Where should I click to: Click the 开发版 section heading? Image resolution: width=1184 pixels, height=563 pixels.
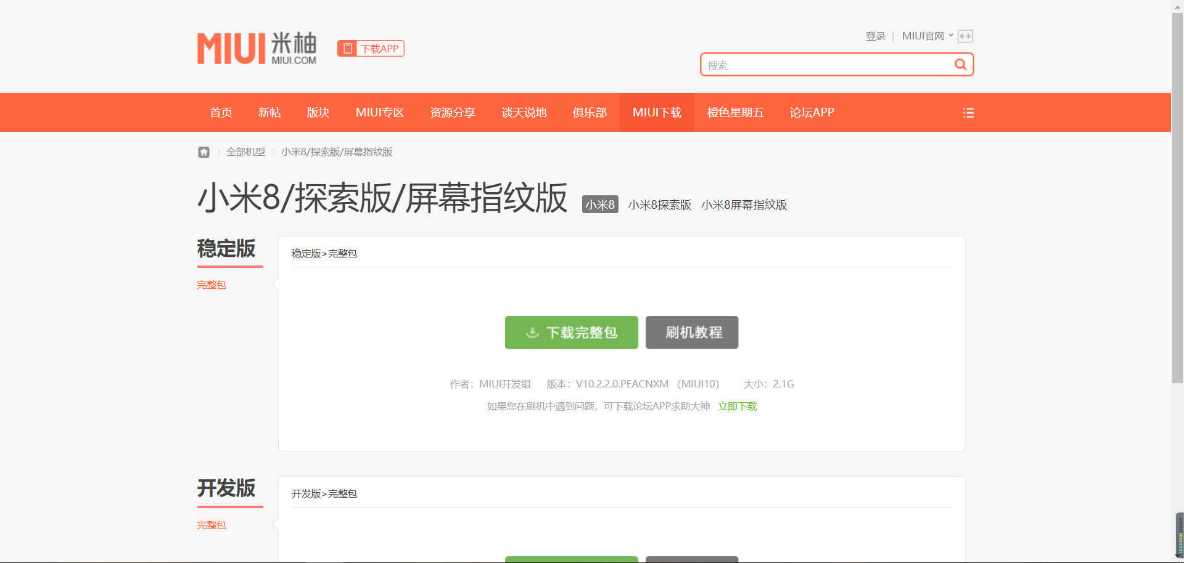226,488
